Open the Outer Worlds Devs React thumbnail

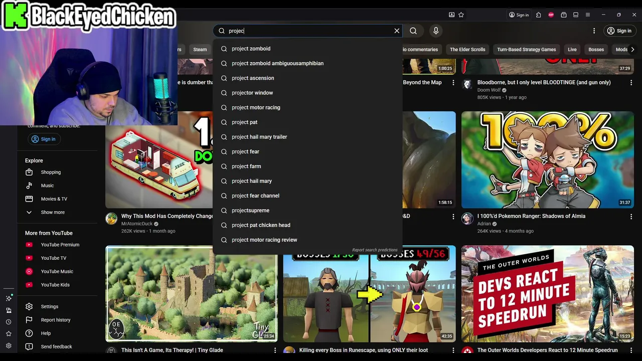[x=548, y=293]
